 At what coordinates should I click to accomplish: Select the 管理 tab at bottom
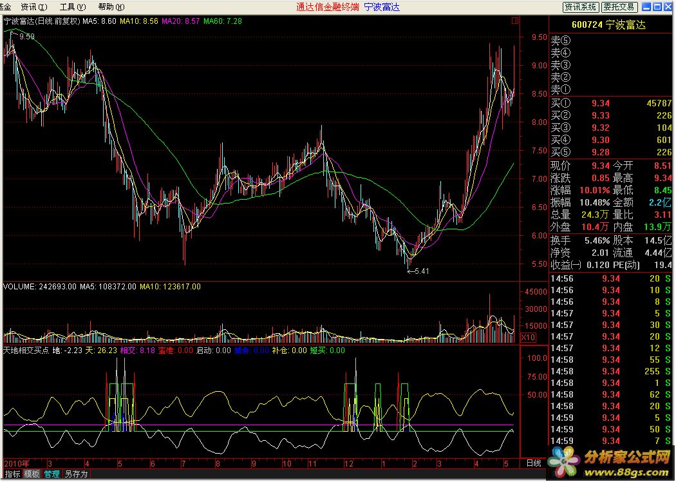(52, 474)
